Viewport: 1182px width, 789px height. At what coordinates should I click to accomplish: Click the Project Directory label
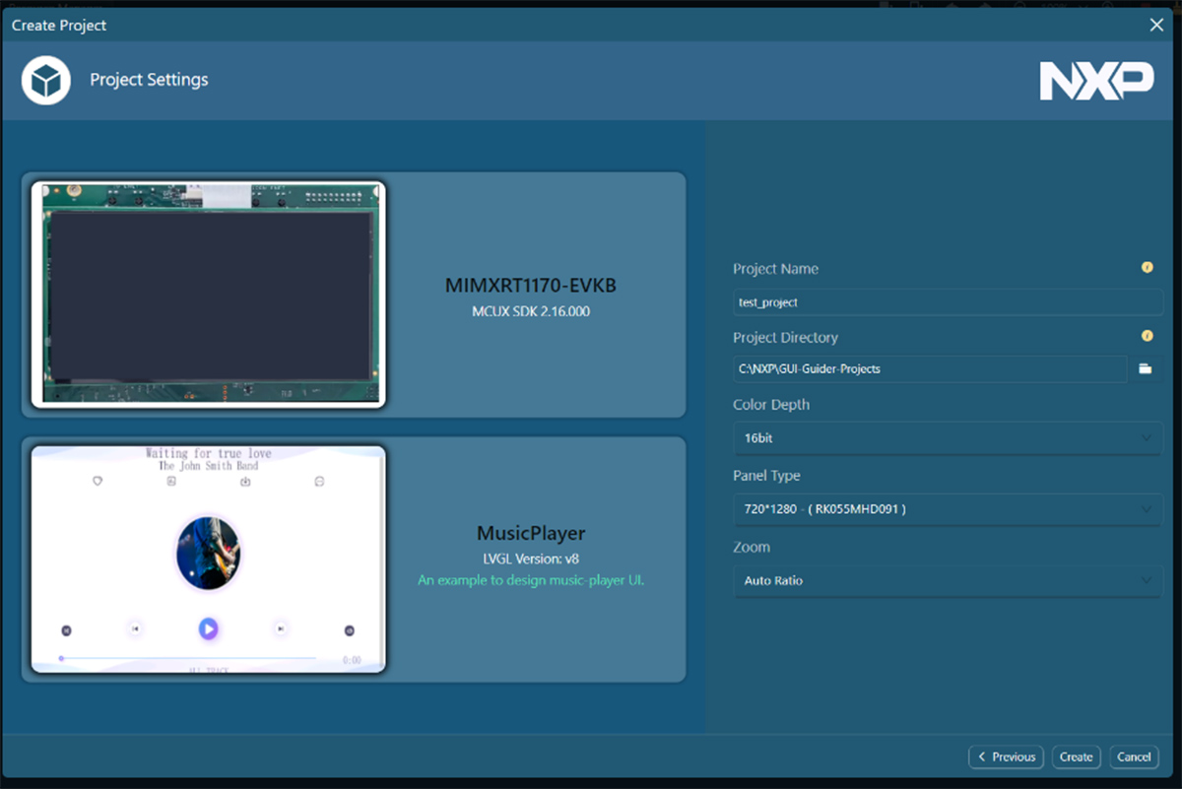pyautogui.click(x=785, y=337)
